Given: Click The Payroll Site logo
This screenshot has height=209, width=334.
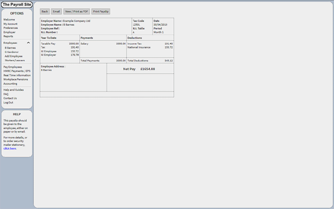Looking at the screenshot, I should pyautogui.click(x=17, y=4).
